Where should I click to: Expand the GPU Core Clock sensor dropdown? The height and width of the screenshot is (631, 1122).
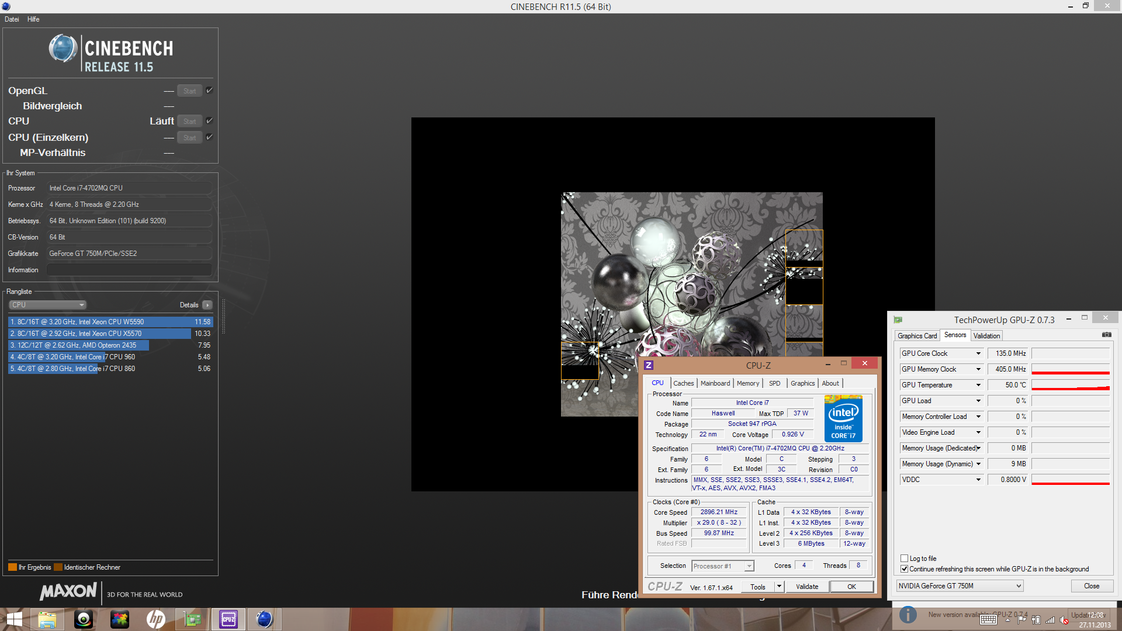(x=978, y=353)
